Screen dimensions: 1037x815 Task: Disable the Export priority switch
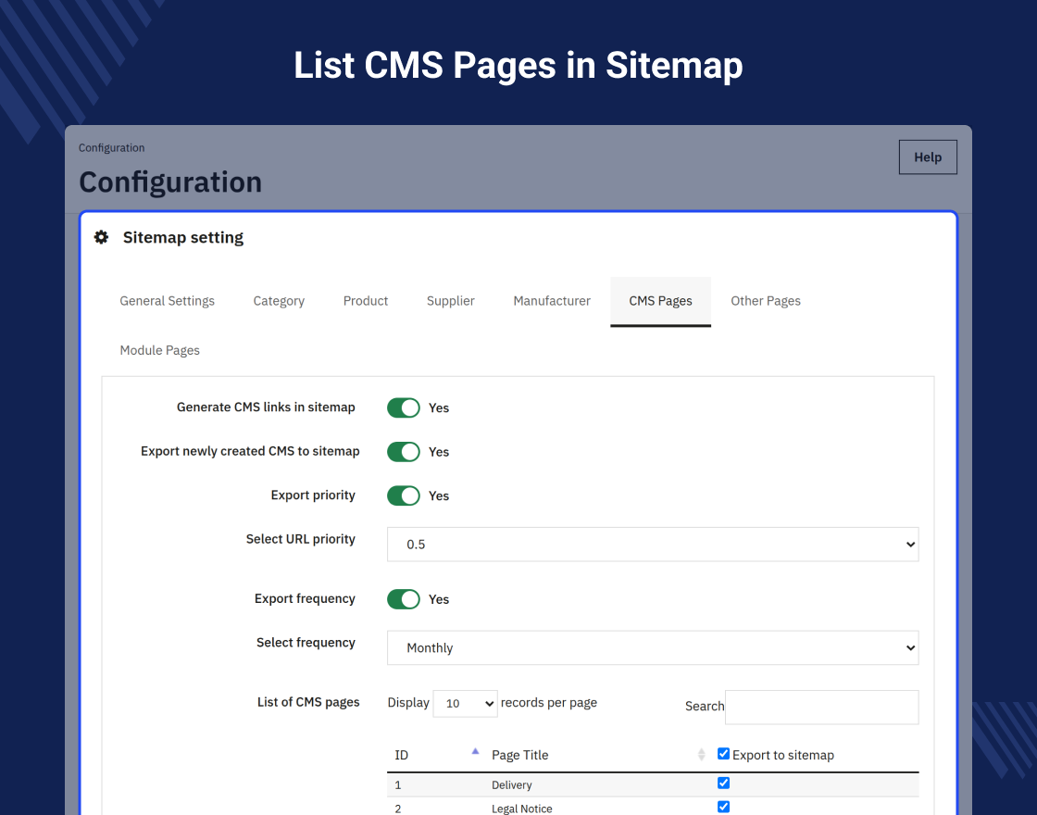pyautogui.click(x=404, y=495)
